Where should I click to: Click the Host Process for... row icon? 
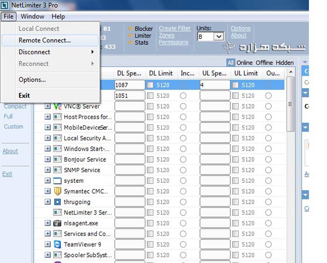click(57, 117)
